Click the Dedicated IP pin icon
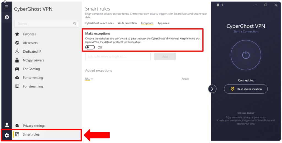 pos(17,52)
